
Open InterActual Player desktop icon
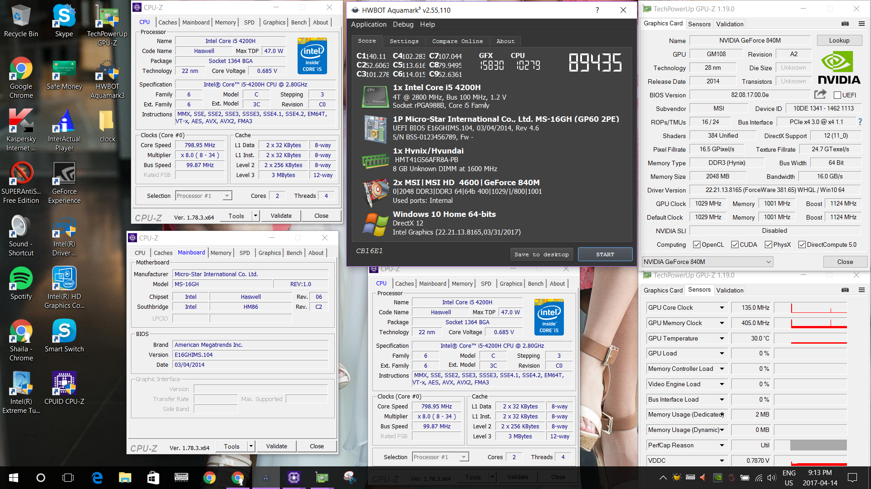(x=64, y=130)
